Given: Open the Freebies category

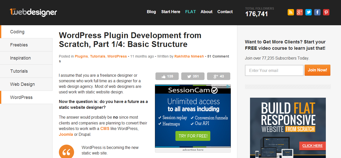Looking at the screenshot, I should (x=26, y=45).
